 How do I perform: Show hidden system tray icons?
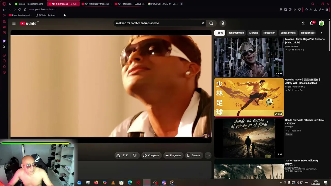point(281,183)
